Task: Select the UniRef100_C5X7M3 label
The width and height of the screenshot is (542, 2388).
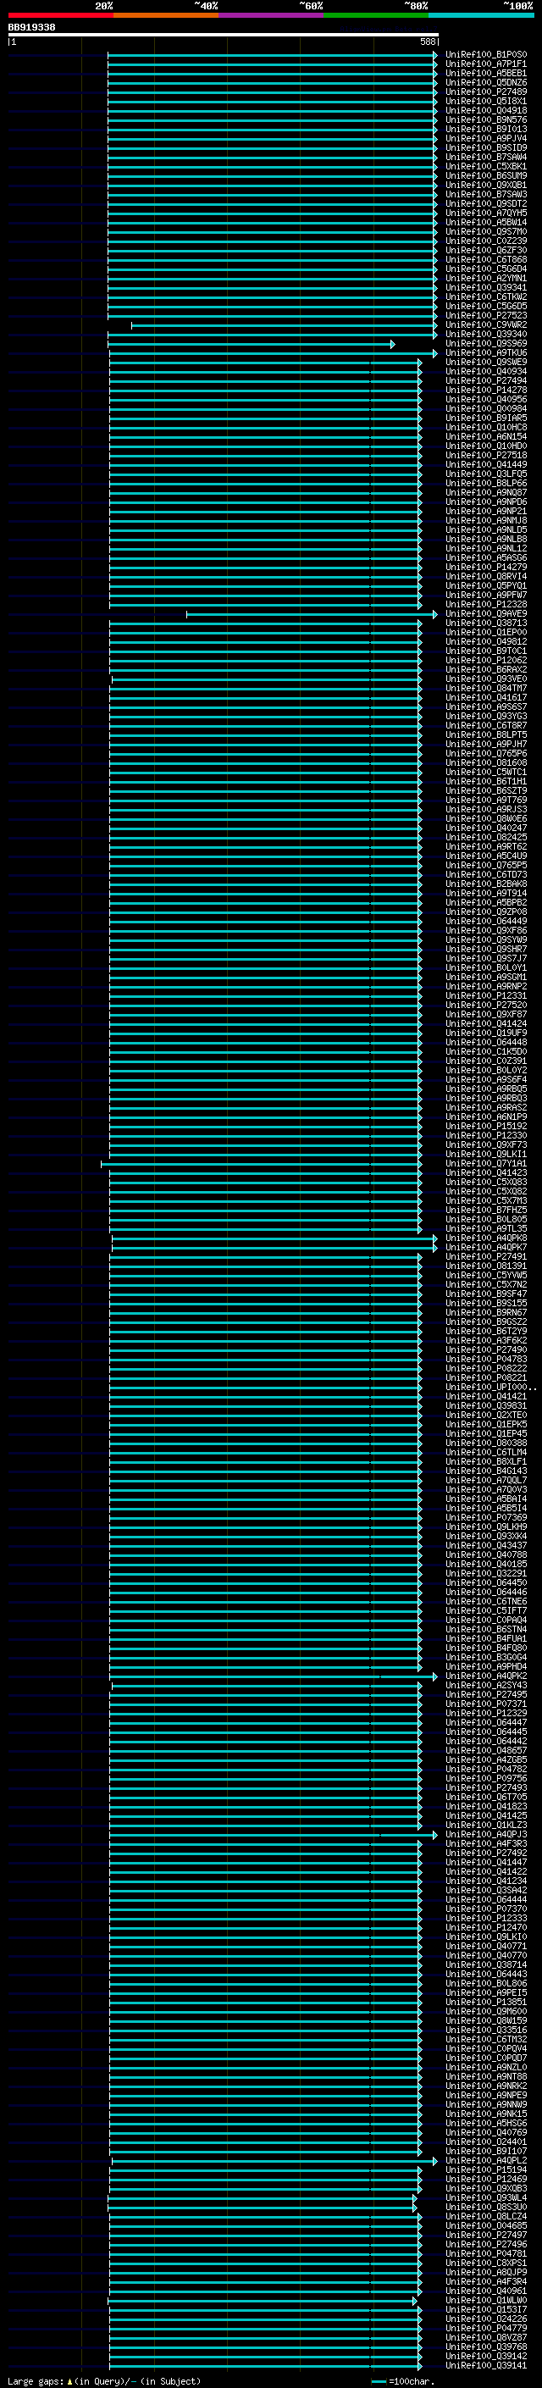Action: pos(485,1200)
